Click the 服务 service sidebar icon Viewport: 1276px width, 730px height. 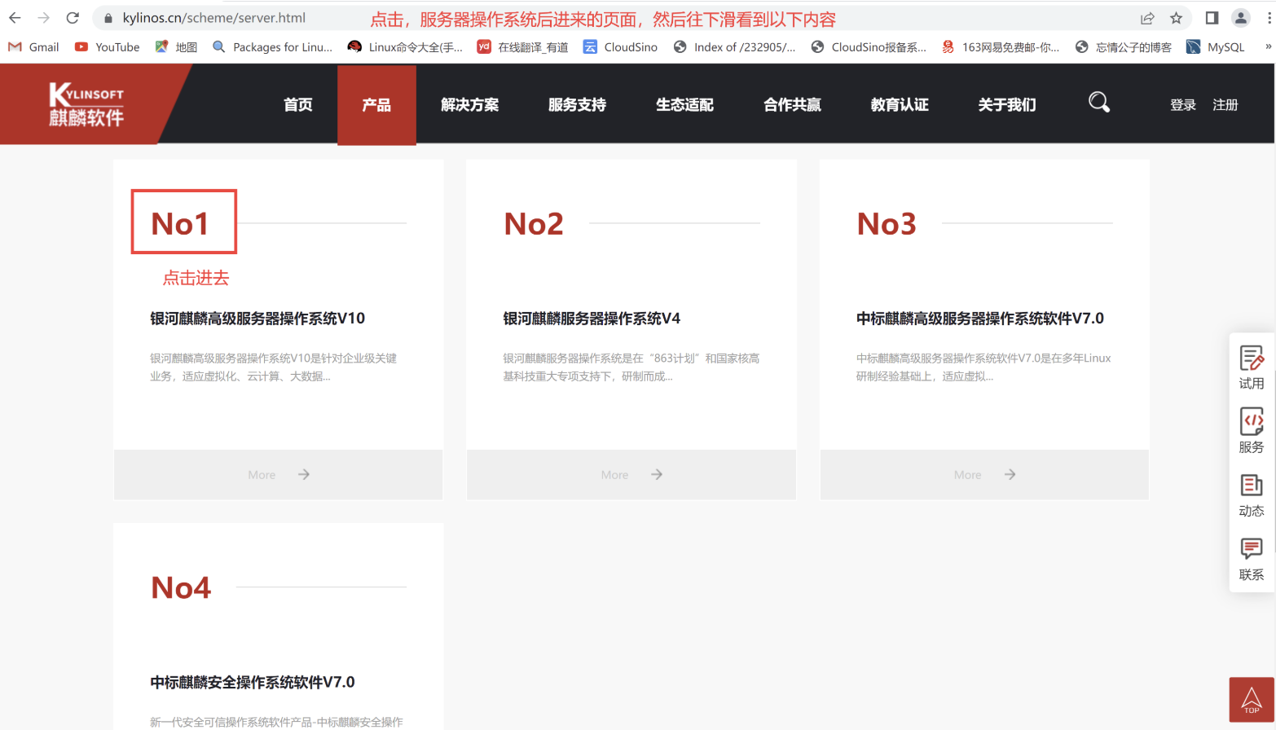tap(1252, 431)
